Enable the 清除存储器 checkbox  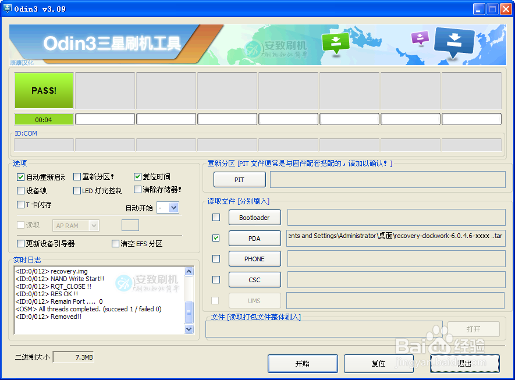(137, 190)
